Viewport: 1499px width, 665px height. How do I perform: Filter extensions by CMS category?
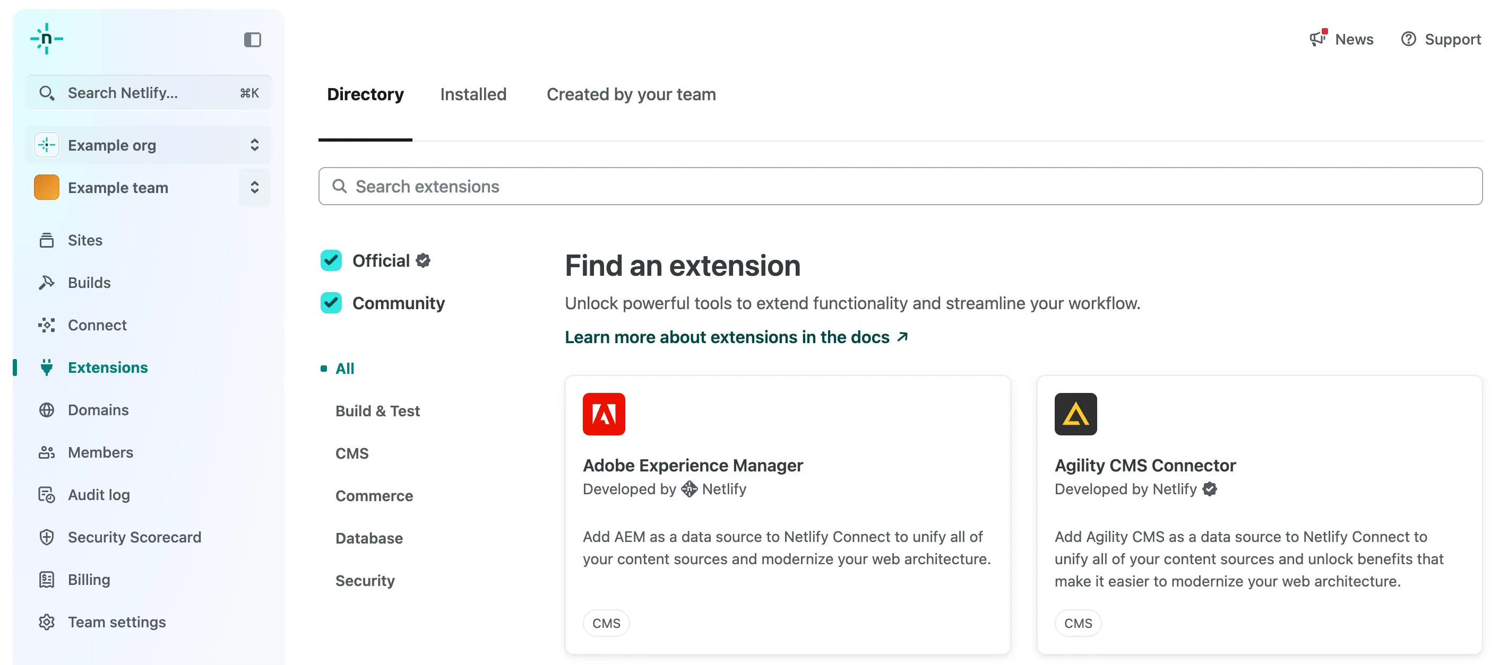pos(352,453)
